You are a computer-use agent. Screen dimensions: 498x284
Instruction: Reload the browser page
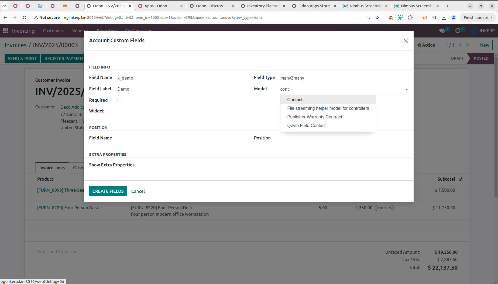point(25,18)
